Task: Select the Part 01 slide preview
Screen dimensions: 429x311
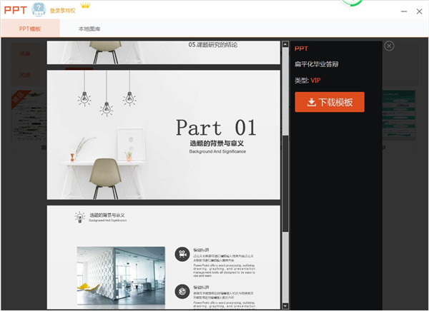Action: pyautogui.click(x=164, y=134)
